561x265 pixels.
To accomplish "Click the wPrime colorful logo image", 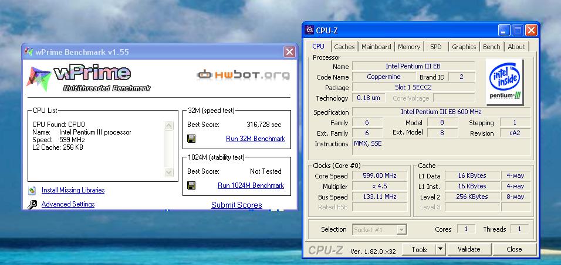I will pyautogui.click(x=38, y=79).
